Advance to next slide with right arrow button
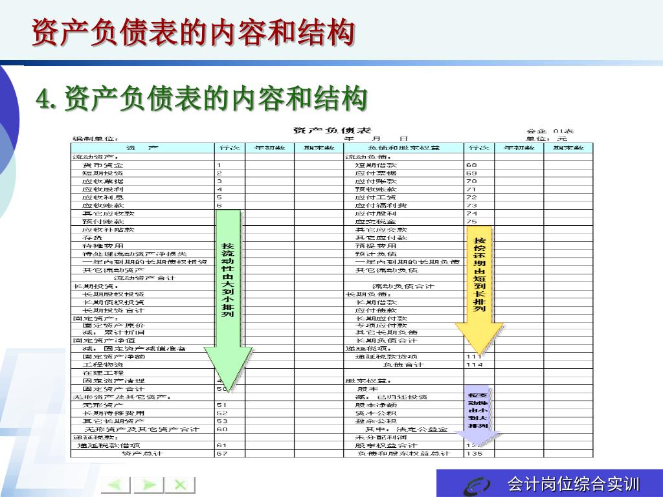Image resolution: width=663 pixels, height=497 pixels. 148,485
